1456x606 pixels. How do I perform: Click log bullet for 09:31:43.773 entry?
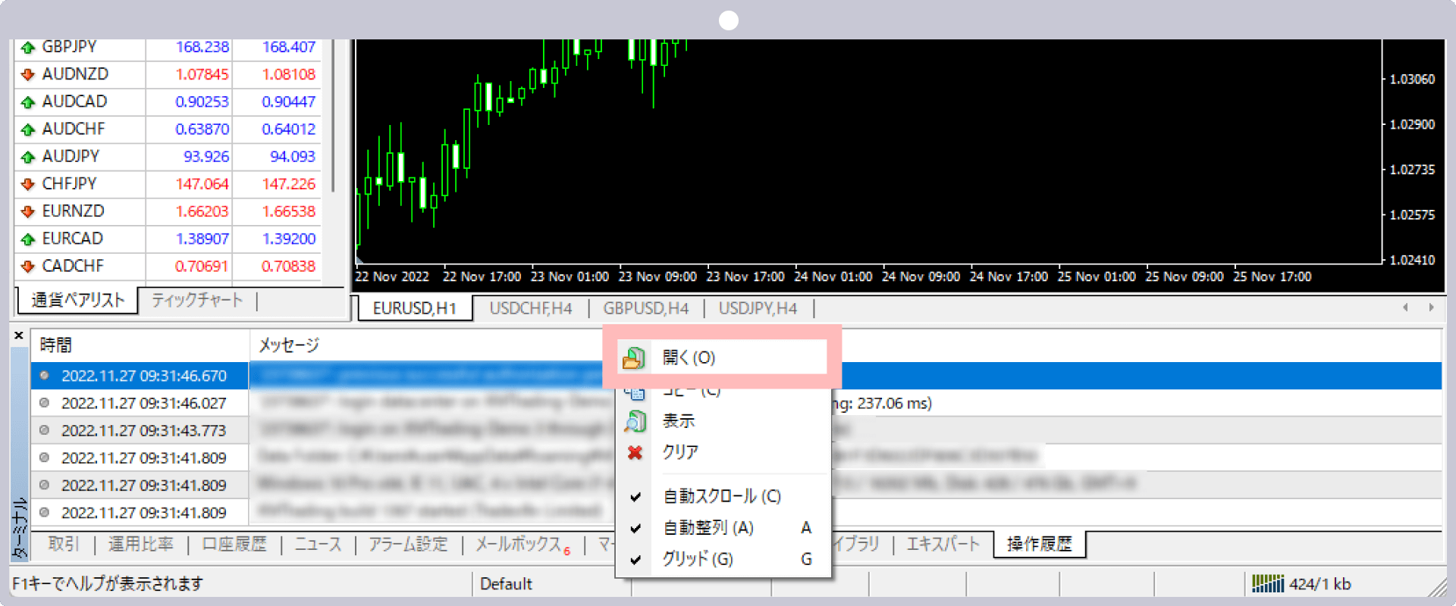tap(45, 430)
